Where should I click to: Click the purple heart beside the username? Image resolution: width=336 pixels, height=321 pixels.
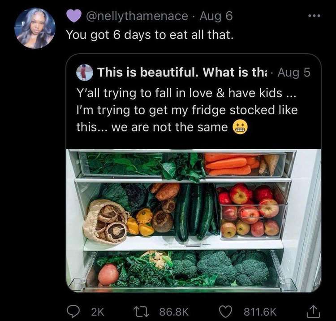click(x=73, y=16)
